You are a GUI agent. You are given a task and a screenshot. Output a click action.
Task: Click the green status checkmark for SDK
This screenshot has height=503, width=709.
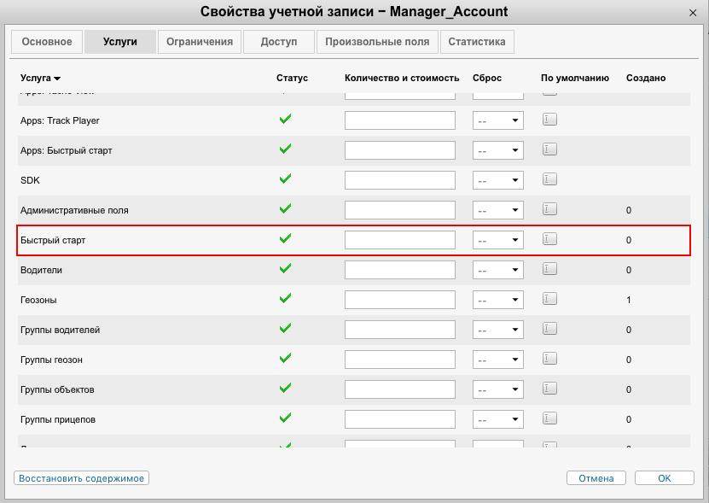pyautogui.click(x=286, y=178)
